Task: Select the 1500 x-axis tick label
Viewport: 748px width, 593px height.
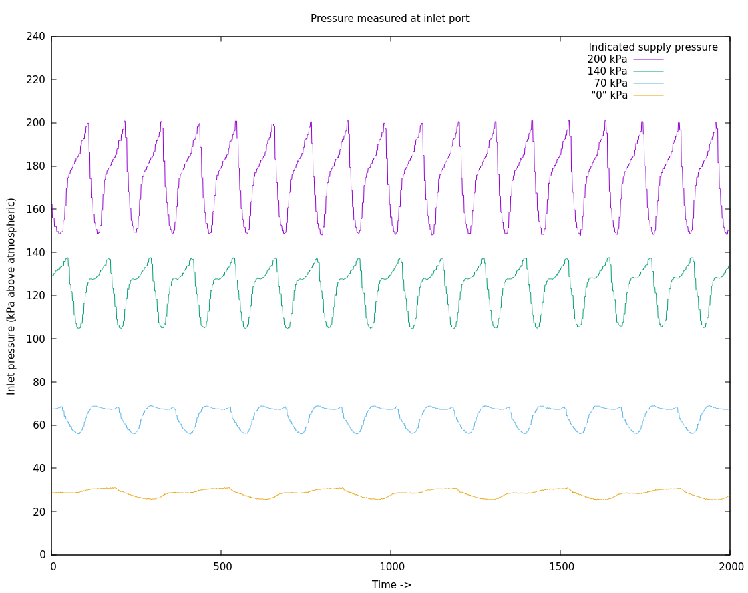Action: 561,567
